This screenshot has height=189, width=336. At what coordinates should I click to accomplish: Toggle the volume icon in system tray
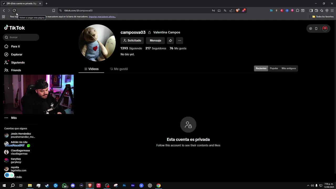312,186
